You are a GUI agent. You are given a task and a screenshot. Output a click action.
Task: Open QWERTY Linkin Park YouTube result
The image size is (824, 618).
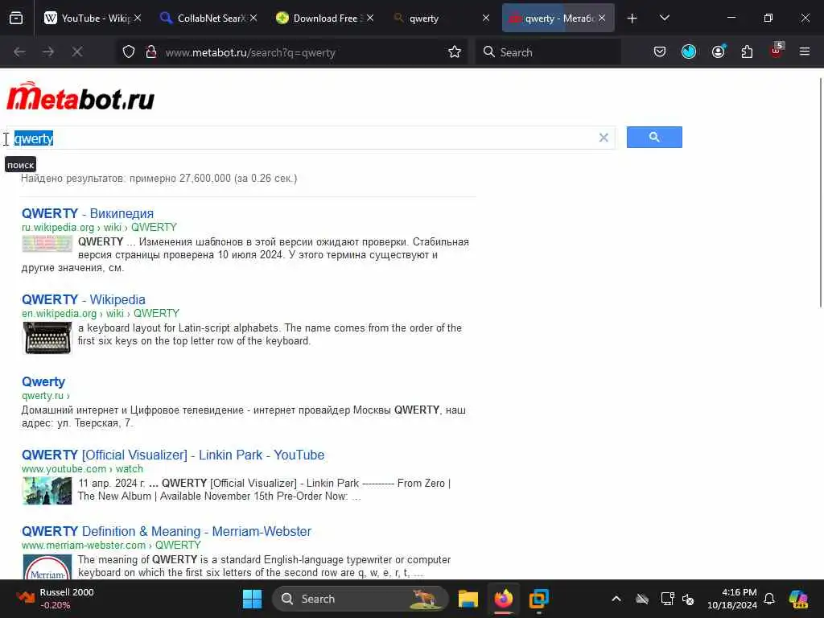173,455
